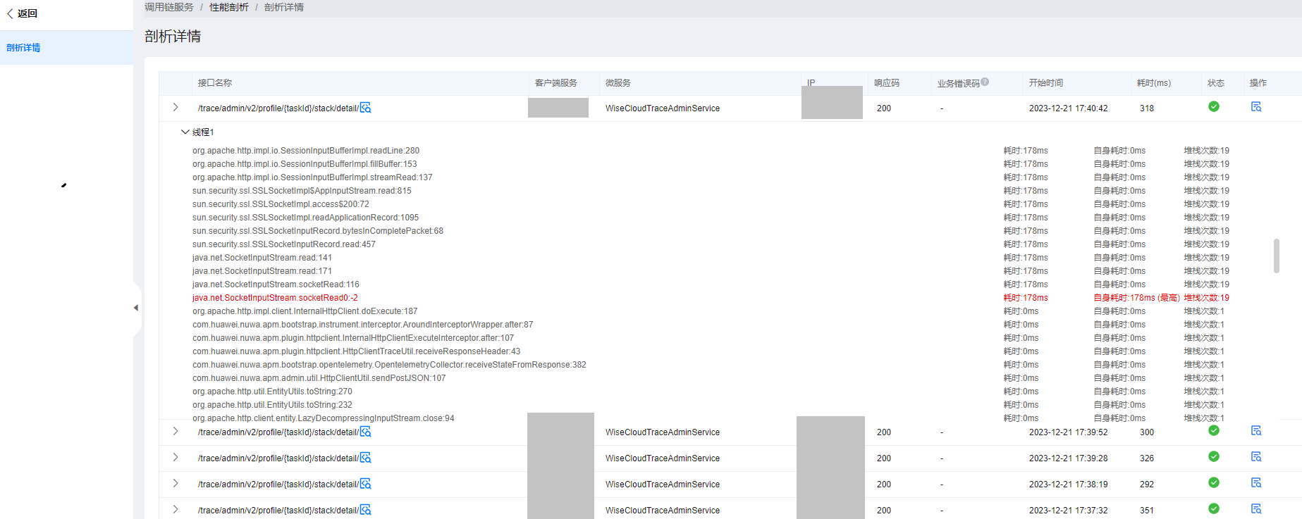
Task: Select 剖析详情 in the left sidebar
Action: [23, 48]
